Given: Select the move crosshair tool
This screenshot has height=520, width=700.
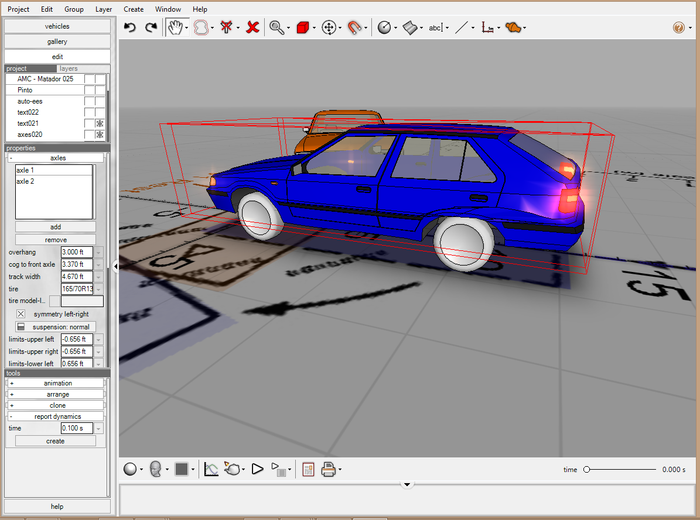Looking at the screenshot, I should tap(329, 27).
